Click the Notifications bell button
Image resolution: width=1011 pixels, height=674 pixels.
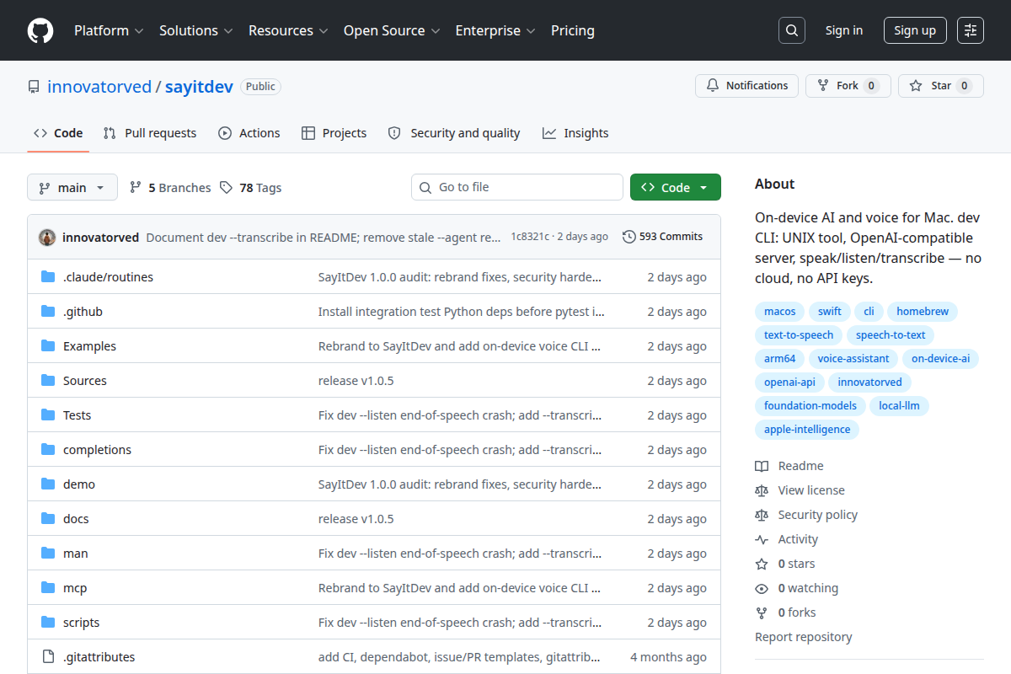click(746, 86)
